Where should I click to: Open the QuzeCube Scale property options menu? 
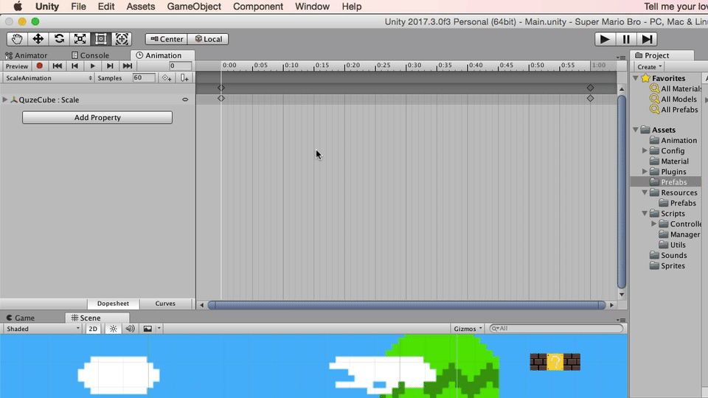pos(185,99)
